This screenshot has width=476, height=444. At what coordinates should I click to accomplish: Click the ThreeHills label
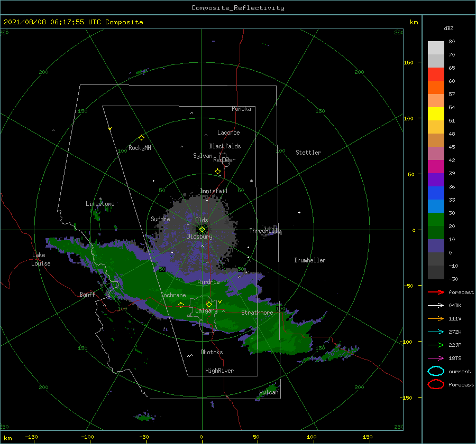pyautogui.click(x=265, y=231)
